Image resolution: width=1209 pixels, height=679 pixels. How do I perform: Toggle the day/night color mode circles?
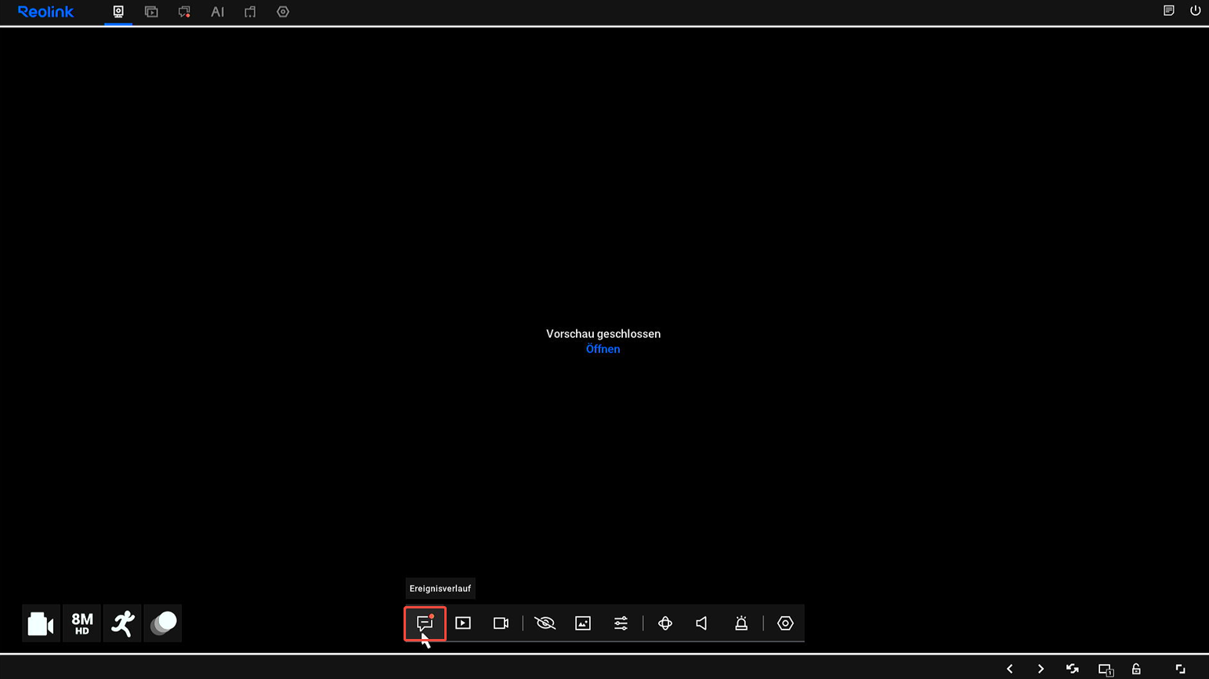[163, 623]
